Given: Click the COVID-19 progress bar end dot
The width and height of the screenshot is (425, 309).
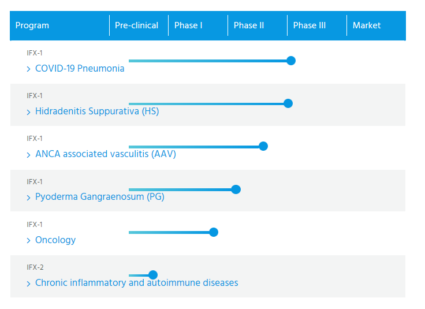Looking at the screenshot, I should click(291, 61).
